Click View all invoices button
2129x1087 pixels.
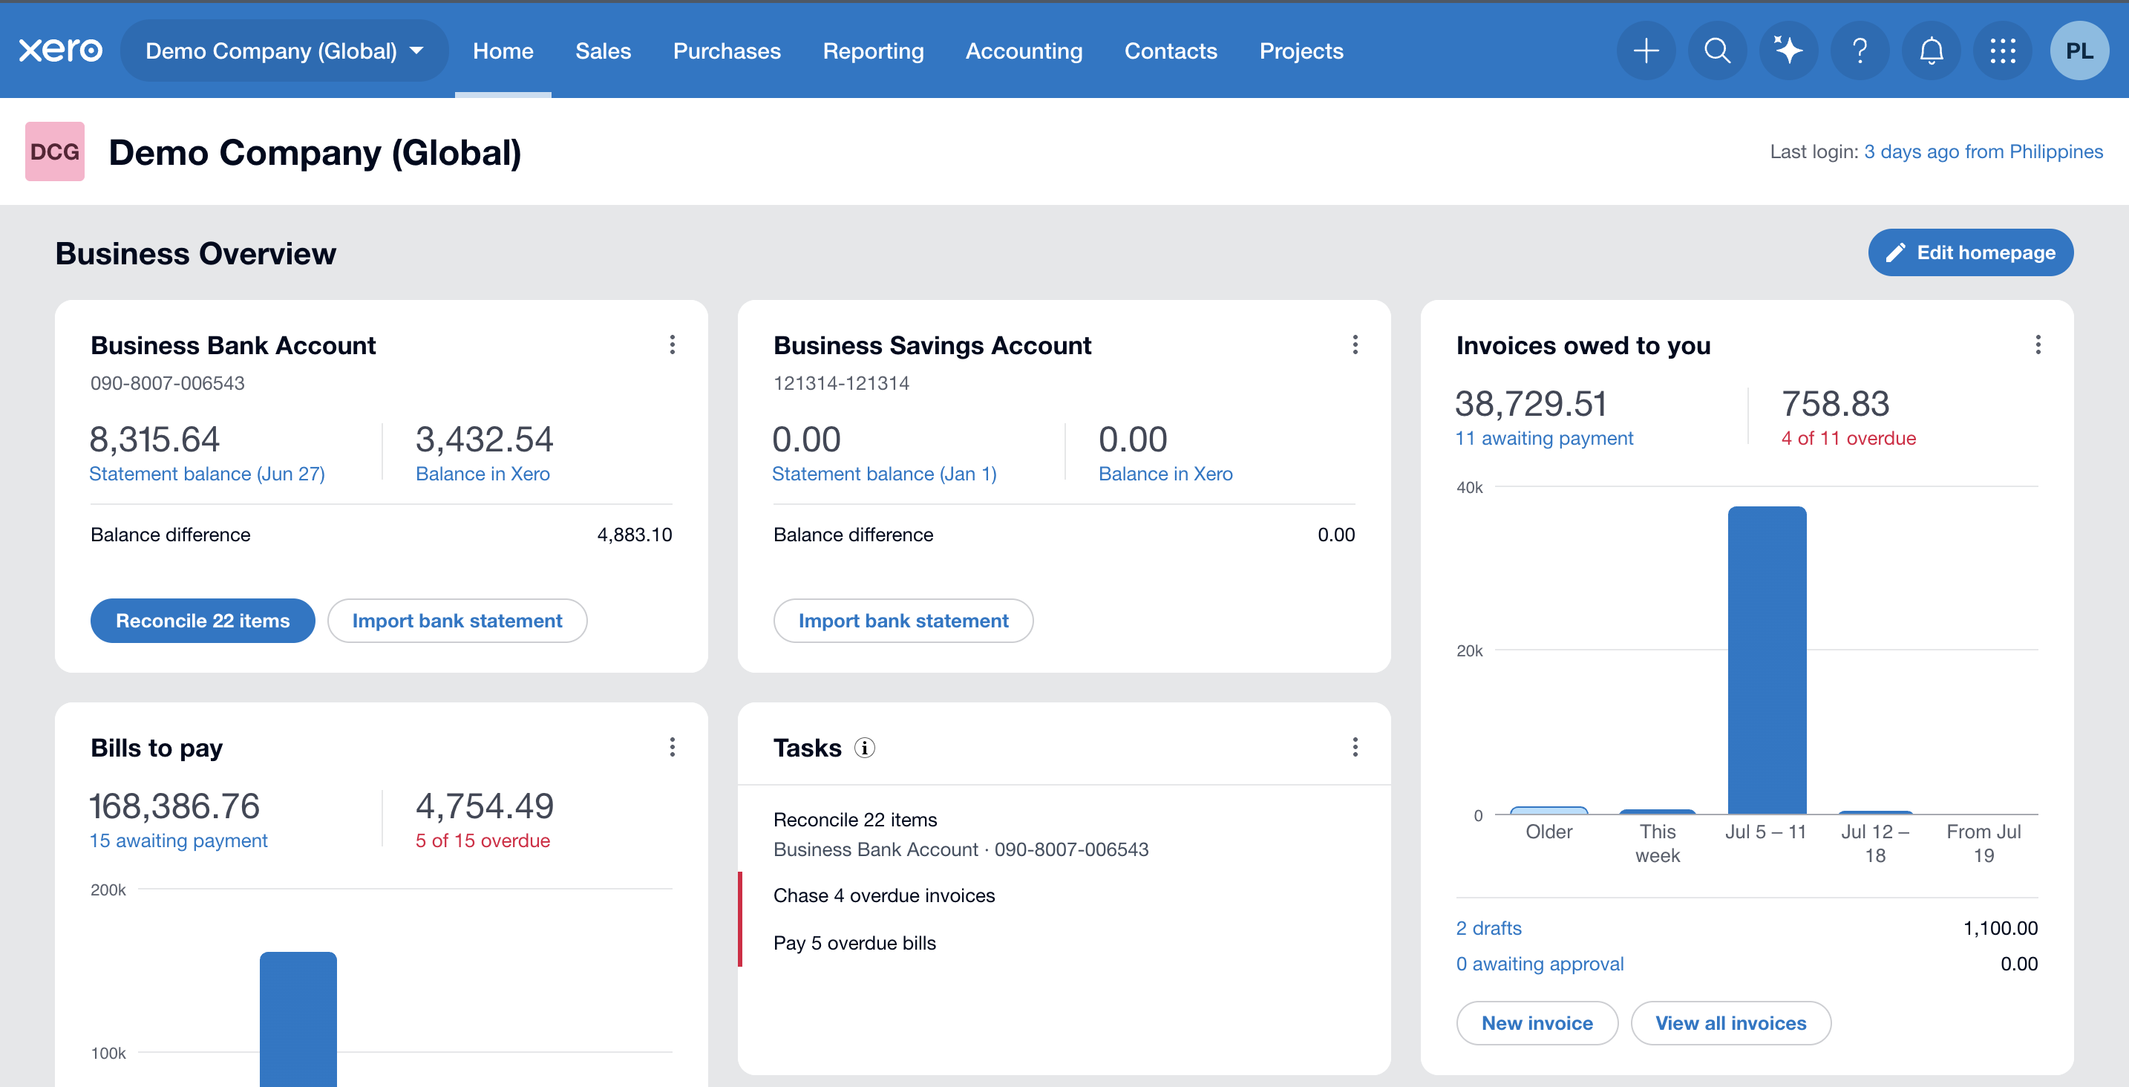tap(1730, 1023)
